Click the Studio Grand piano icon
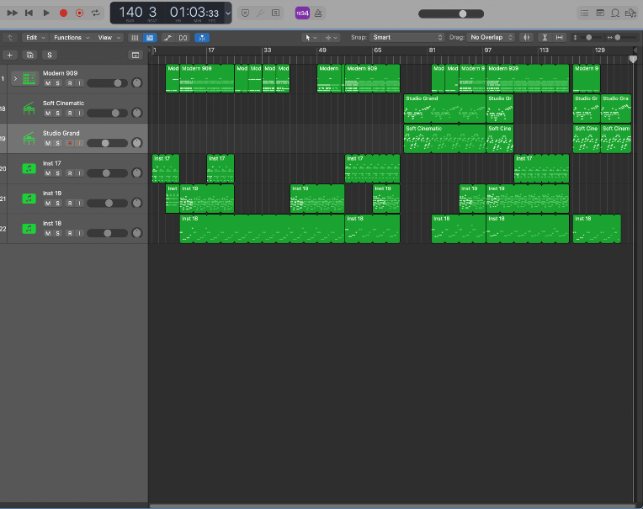This screenshot has height=509, width=643. [29, 139]
